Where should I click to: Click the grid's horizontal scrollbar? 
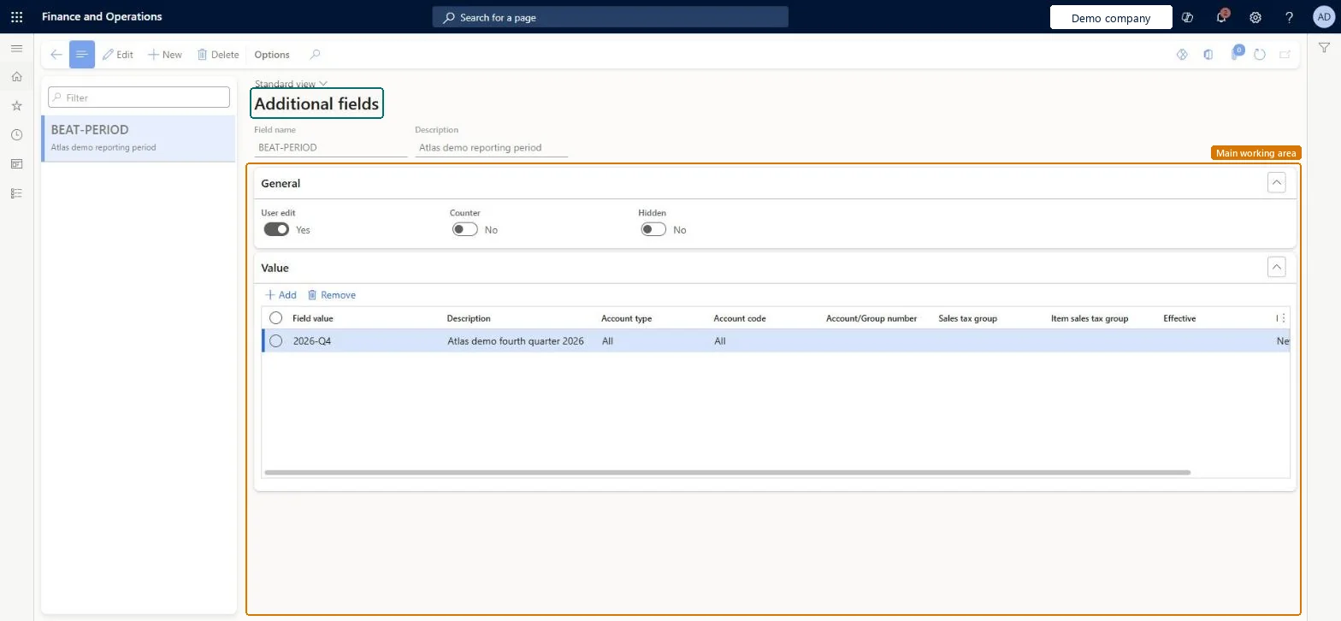click(727, 472)
